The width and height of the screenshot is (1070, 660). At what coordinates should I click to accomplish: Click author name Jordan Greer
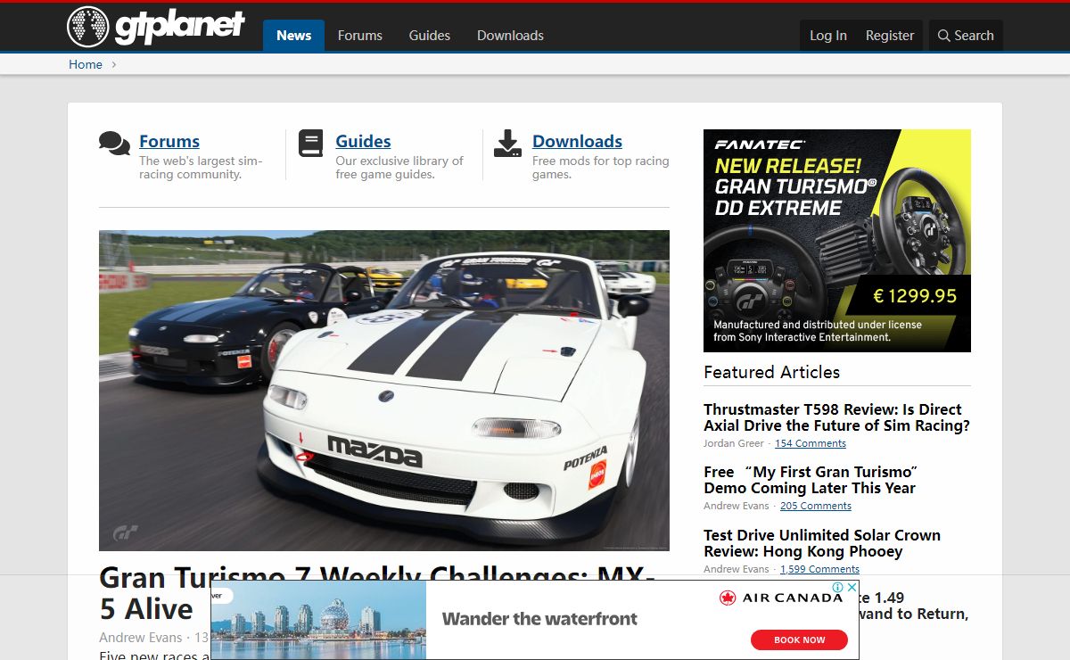pos(734,443)
